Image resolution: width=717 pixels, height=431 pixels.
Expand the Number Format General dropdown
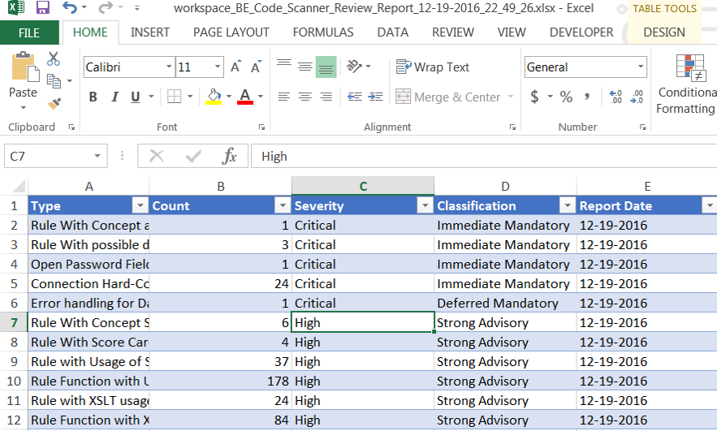[x=641, y=67]
